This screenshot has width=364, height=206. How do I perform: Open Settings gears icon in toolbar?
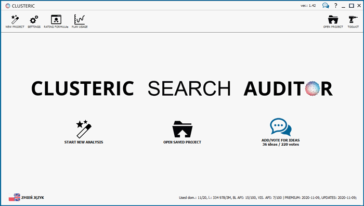pyautogui.click(x=34, y=20)
